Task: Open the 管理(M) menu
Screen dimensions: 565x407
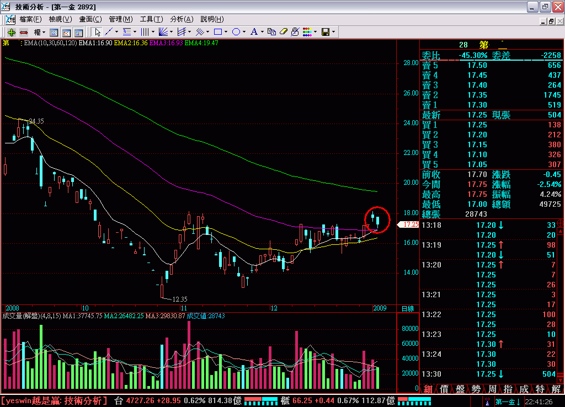Action: [x=121, y=19]
